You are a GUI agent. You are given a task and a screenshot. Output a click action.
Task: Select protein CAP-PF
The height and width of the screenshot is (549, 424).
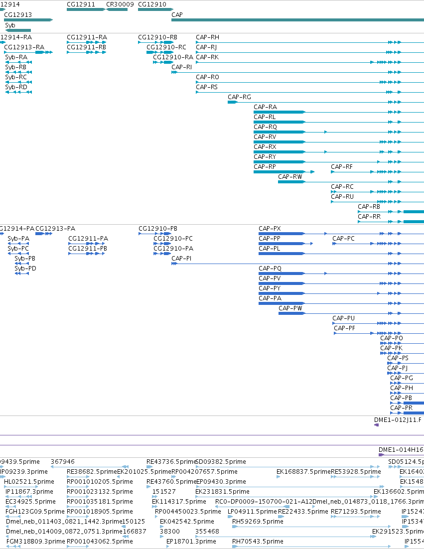379,333
